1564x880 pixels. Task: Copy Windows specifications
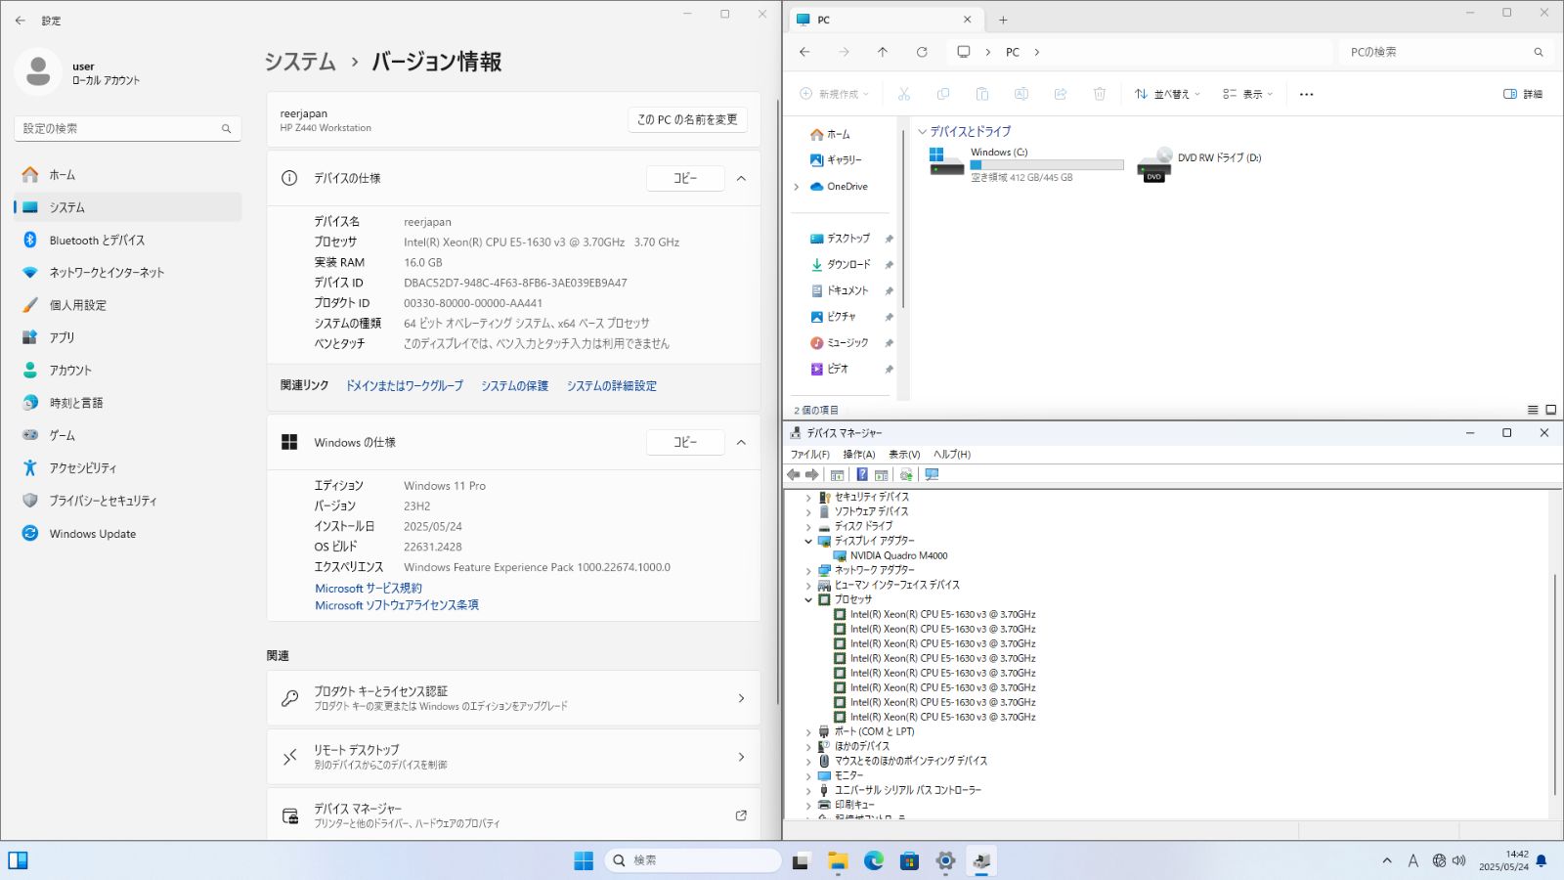[x=685, y=442]
